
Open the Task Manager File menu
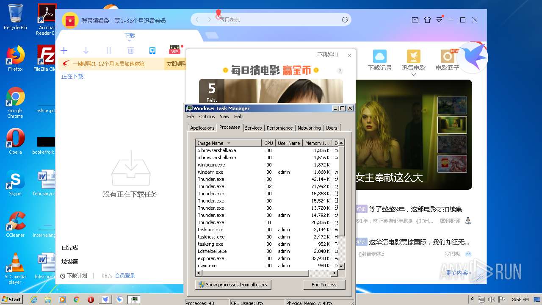point(191,116)
